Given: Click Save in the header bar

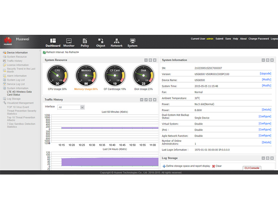Looking at the screenshot, I should 228,39.
